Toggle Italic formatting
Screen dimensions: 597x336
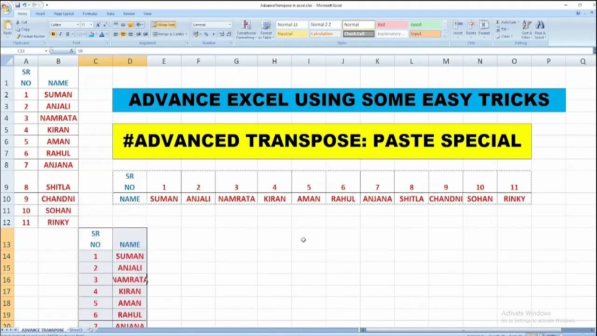[x=60, y=34]
